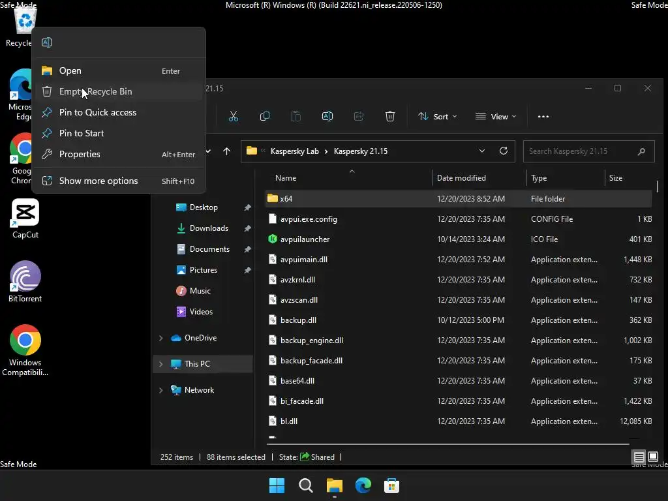Viewport: 668px width, 501px height.
Task: Launch Microsoft Edge from taskbar
Action: 363,485
